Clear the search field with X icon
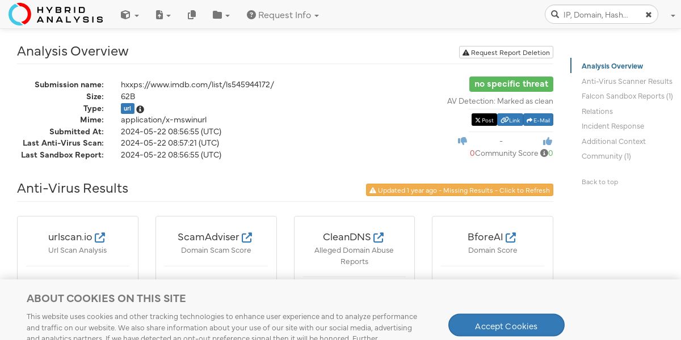 [x=649, y=15]
